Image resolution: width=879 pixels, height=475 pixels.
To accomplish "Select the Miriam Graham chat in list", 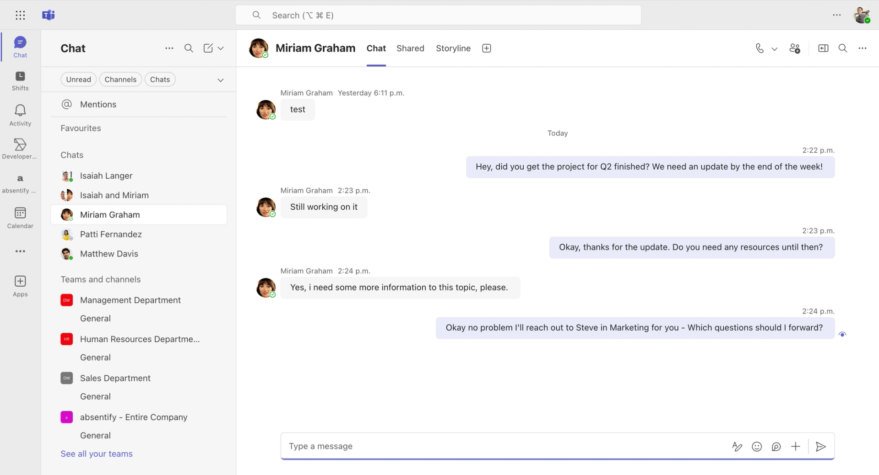I will click(139, 215).
